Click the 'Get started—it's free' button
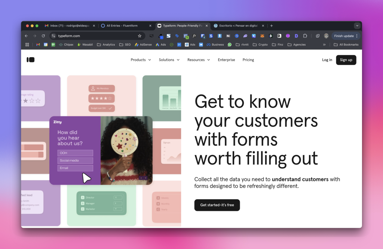This screenshot has width=383, height=249. click(x=217, y=205)
